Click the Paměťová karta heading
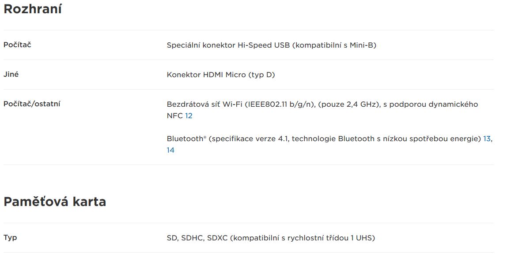Screen dimensions: 511x277 click(55, 202)
